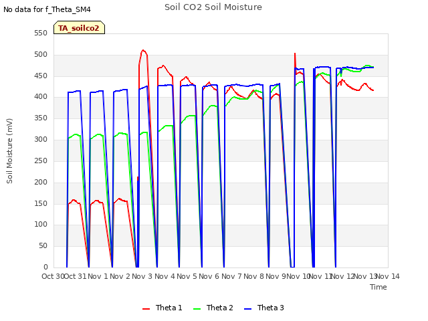Click the Nov 7 x-axis tick label
Image resolution: width=428 pixels, height=321 pixels.
231,276
